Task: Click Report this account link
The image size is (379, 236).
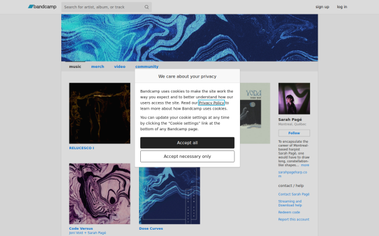Action: tap(294, 220)
